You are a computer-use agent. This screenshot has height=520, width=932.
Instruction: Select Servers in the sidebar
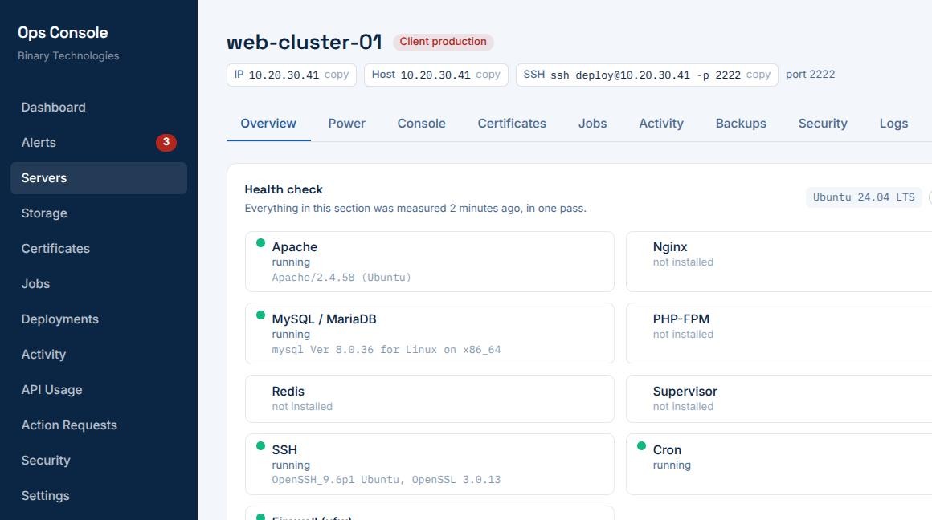click(x=99, y=178)
